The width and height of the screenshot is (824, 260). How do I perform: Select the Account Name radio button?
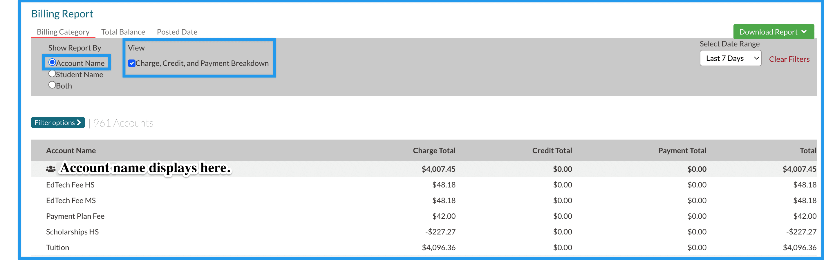pos(52,62)
